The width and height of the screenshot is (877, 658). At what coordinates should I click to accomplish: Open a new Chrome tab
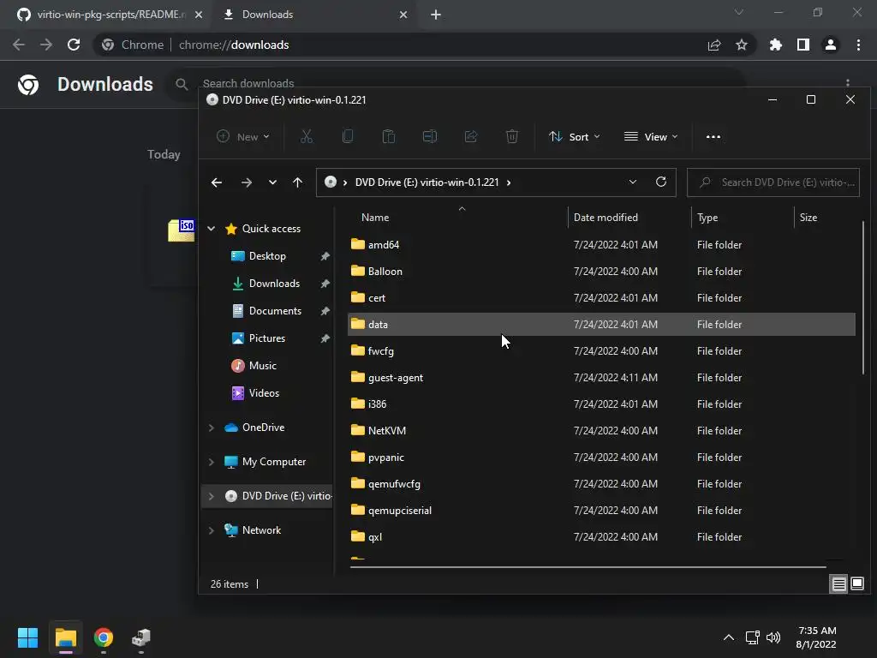point(436,15)
